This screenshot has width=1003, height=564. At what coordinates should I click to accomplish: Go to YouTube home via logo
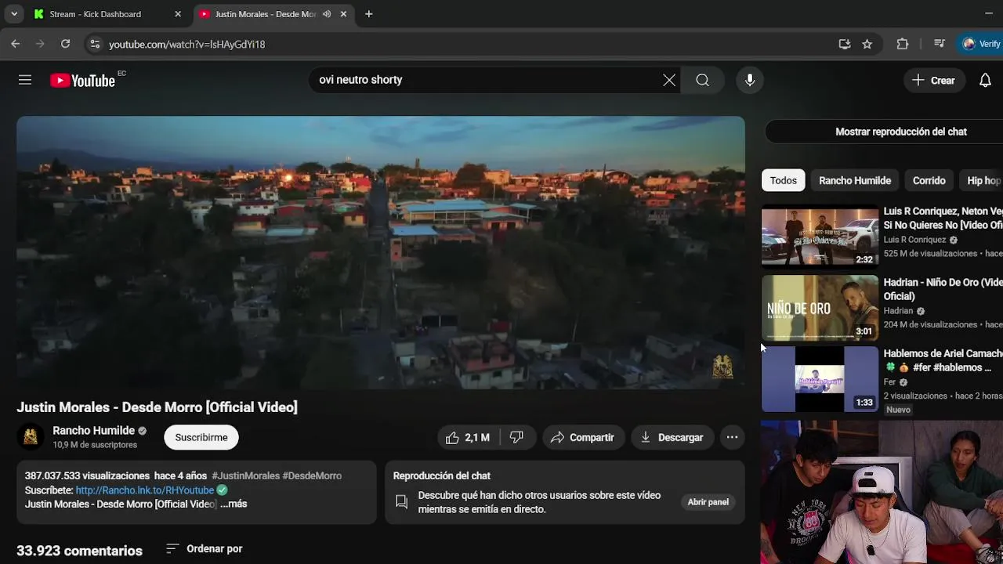click(82, 80)
